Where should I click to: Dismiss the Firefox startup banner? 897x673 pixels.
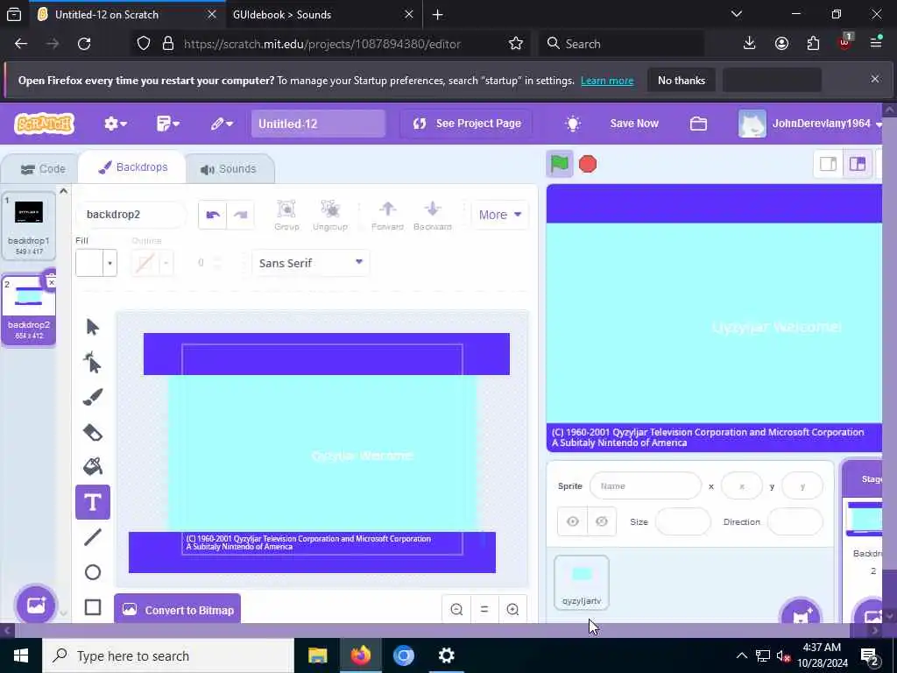(x=875, y=79)
